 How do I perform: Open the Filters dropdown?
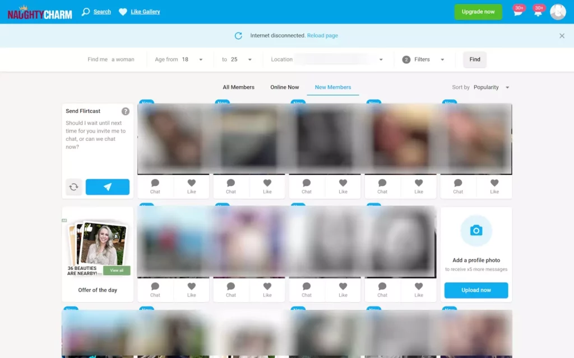(423, 59)
